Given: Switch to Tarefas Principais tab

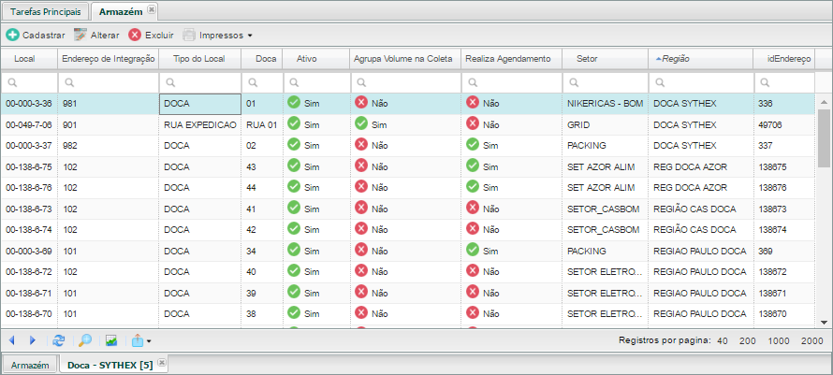Looking at the screenshot, I should click(46, 11).
